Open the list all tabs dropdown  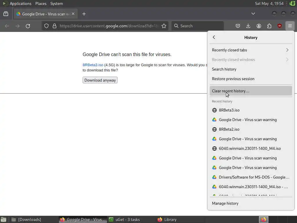[x=253, y=14]
